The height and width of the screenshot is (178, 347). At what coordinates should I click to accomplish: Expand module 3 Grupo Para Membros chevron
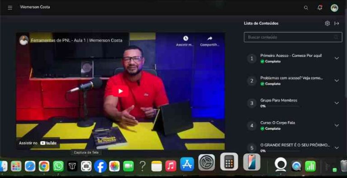[337, 103]
